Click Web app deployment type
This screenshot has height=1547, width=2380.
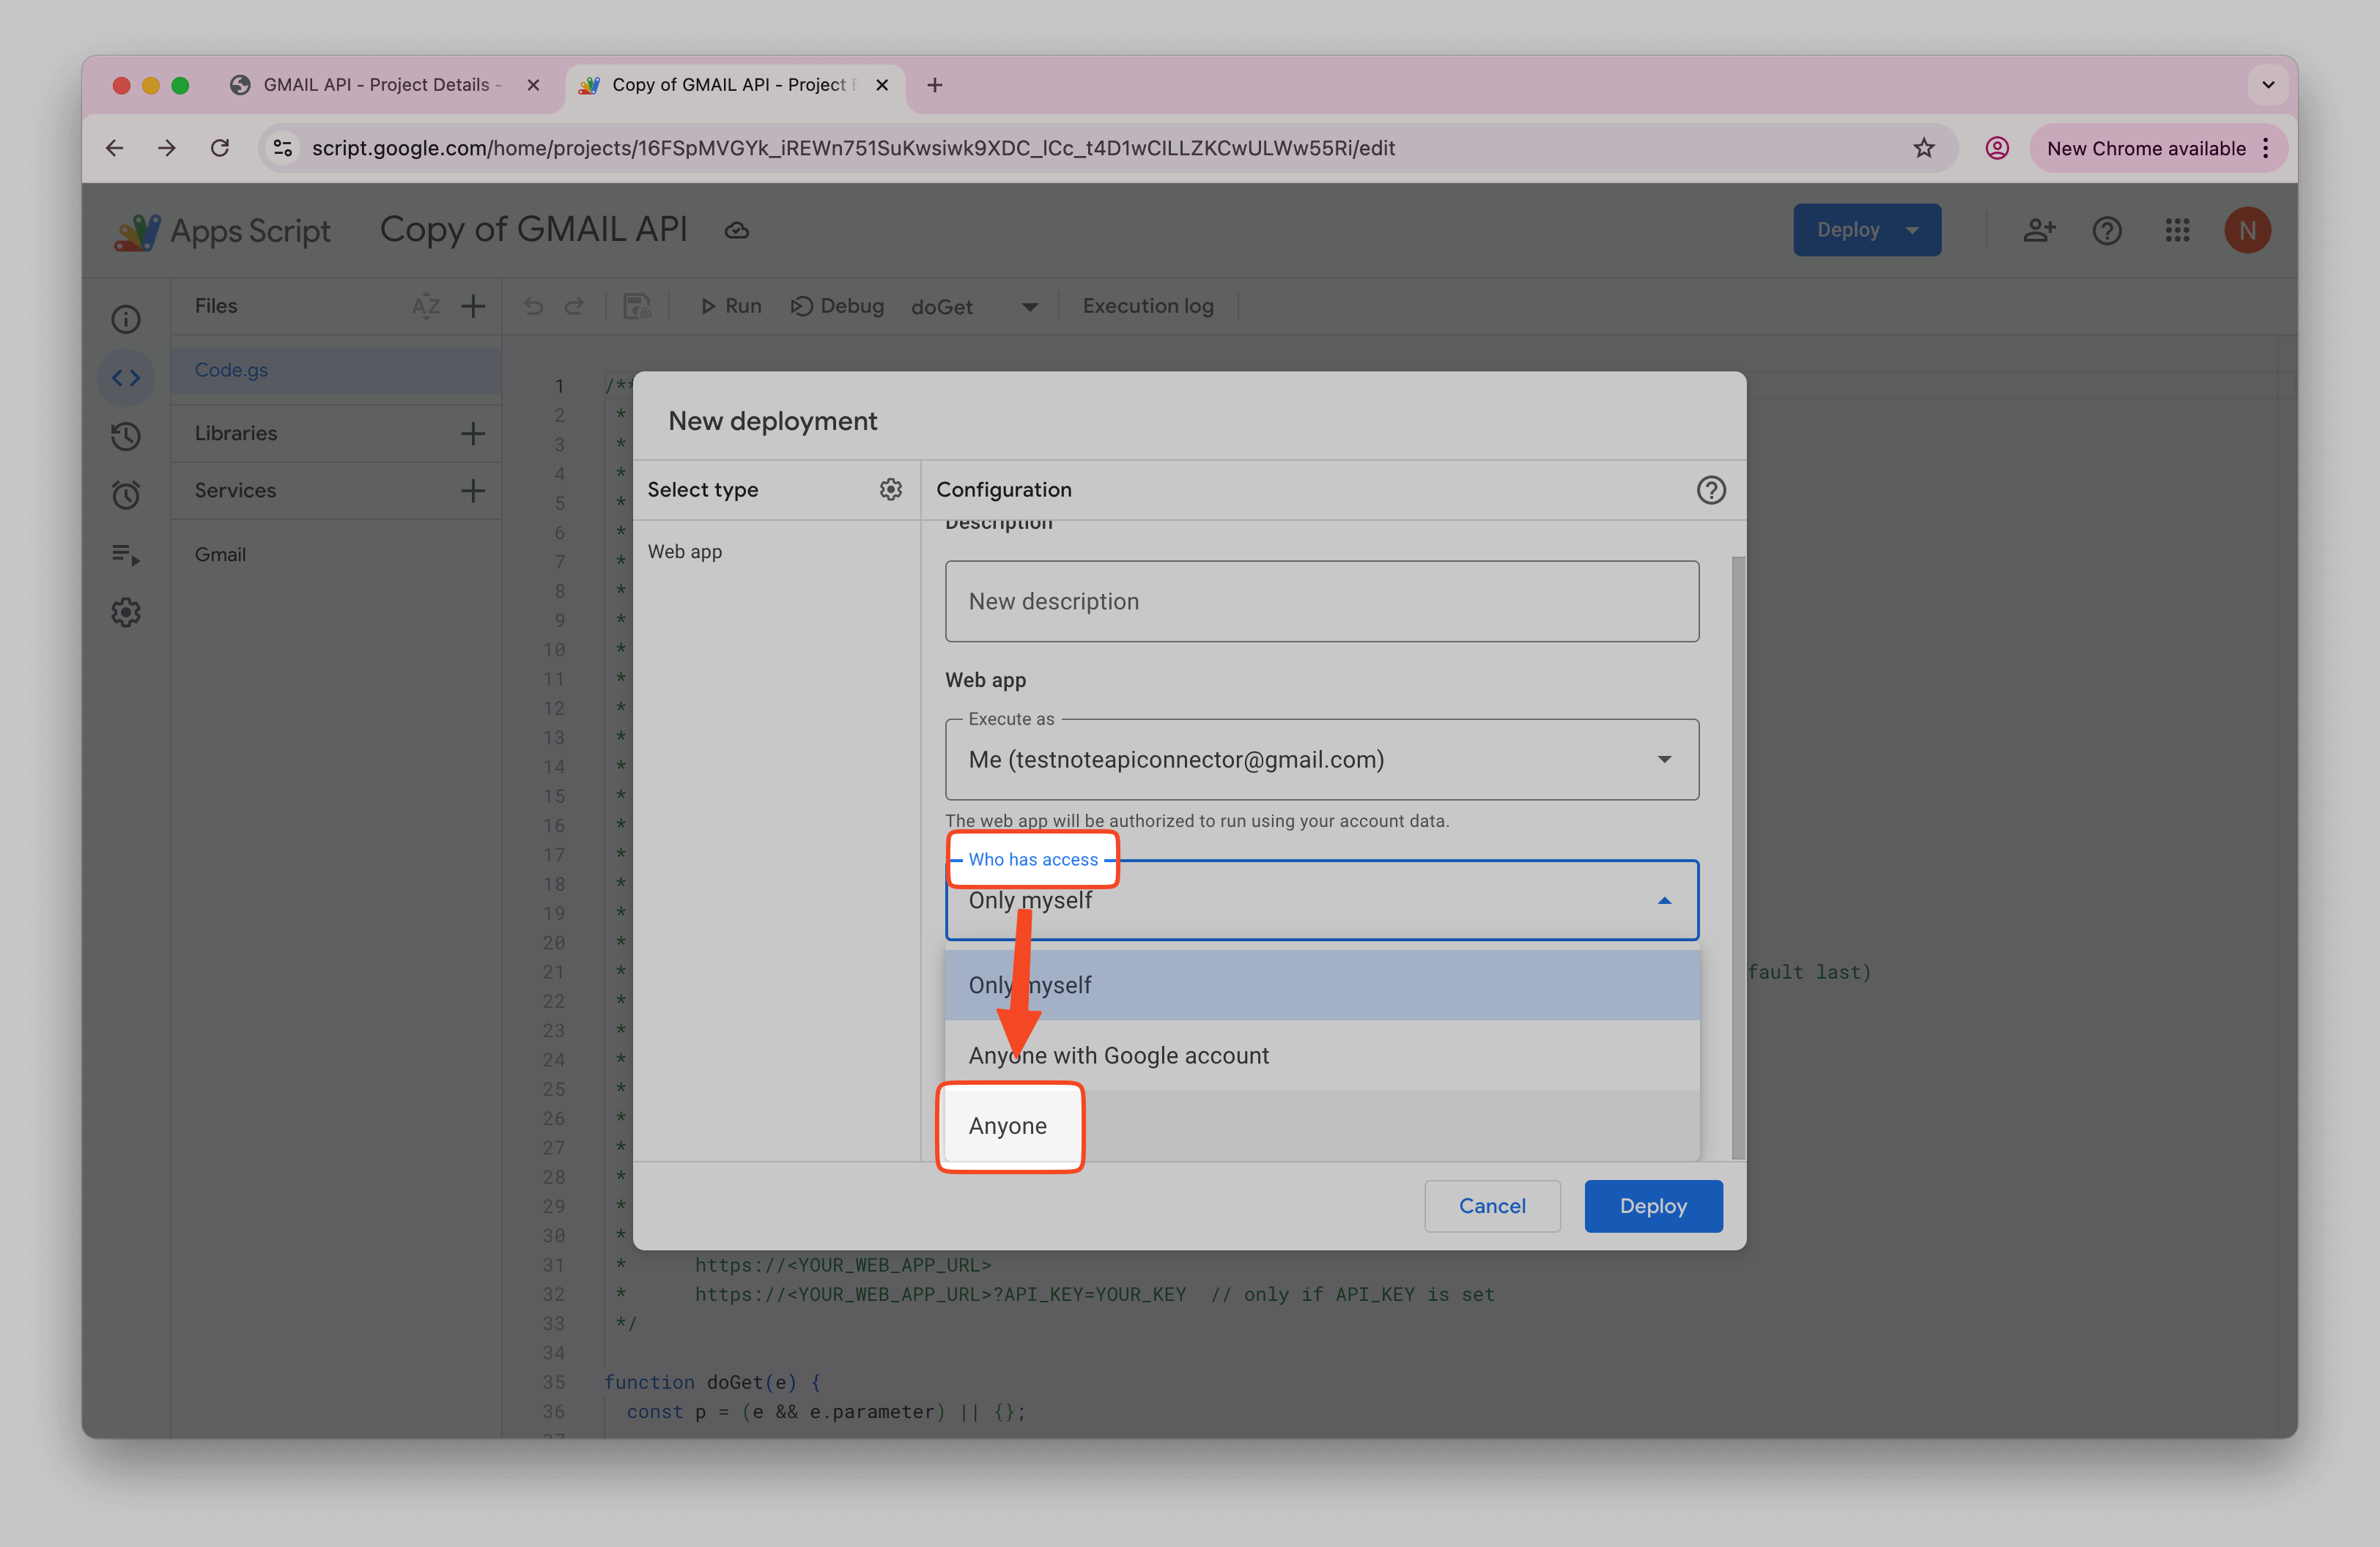coord(684,552)
